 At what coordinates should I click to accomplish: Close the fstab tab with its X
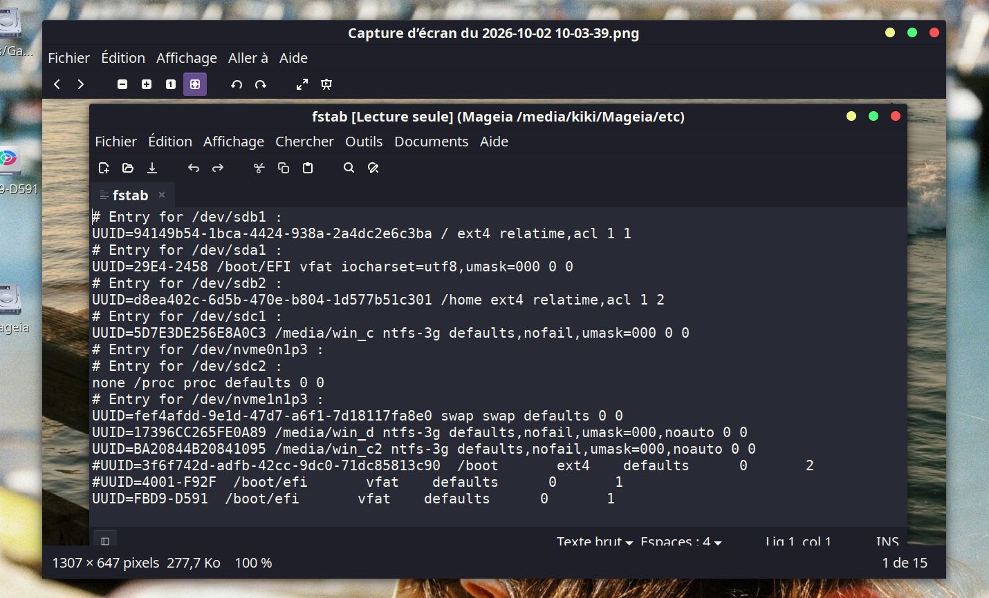pyautogui.click(x=162, y=195)
